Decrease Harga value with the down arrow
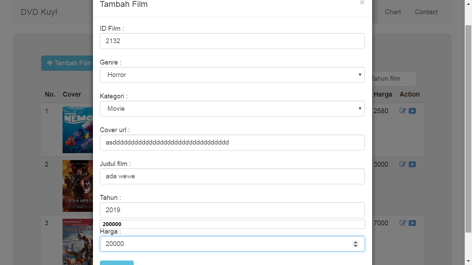This screenshot has width=472, height=265. pos(355,246)
